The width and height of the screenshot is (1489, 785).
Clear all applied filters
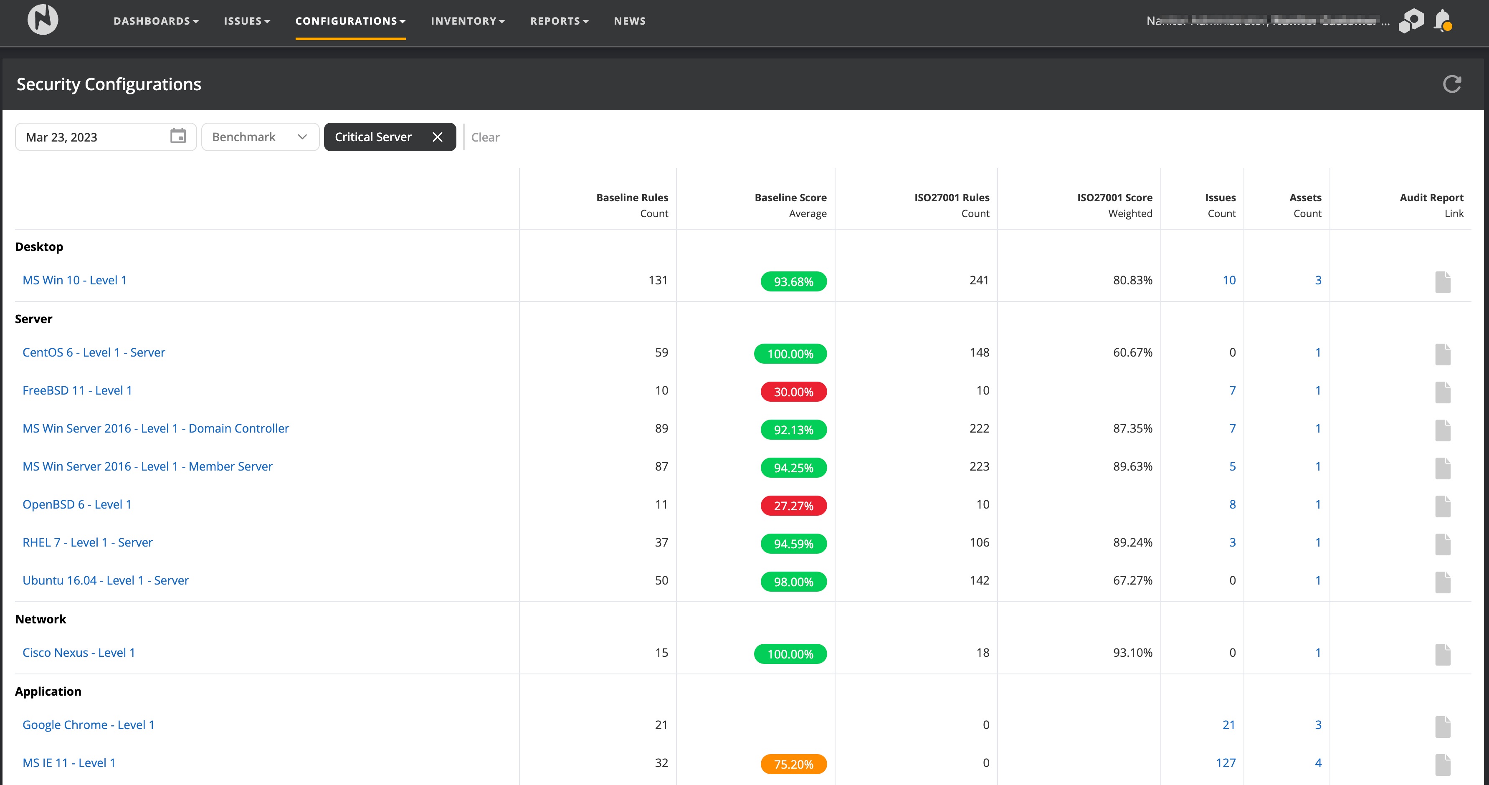pyautogui.click(x=485, y=137)
